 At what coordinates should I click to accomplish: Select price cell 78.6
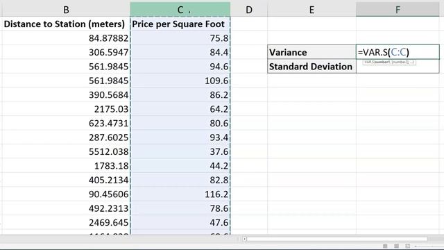point(180,208)
